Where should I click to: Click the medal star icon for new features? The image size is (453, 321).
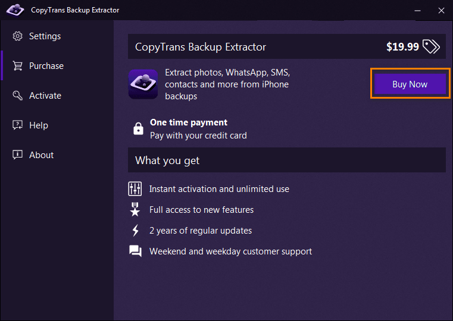click(135, 209)
